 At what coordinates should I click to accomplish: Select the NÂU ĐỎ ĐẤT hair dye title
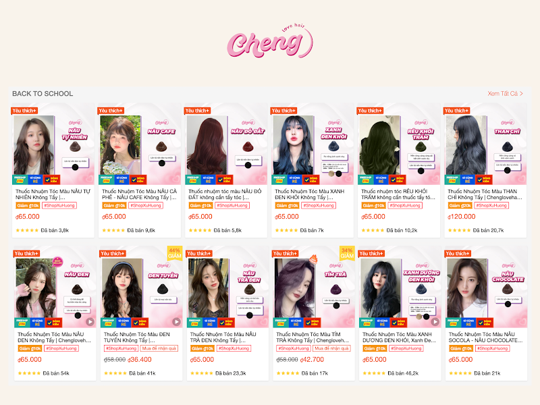pos(225,194)
